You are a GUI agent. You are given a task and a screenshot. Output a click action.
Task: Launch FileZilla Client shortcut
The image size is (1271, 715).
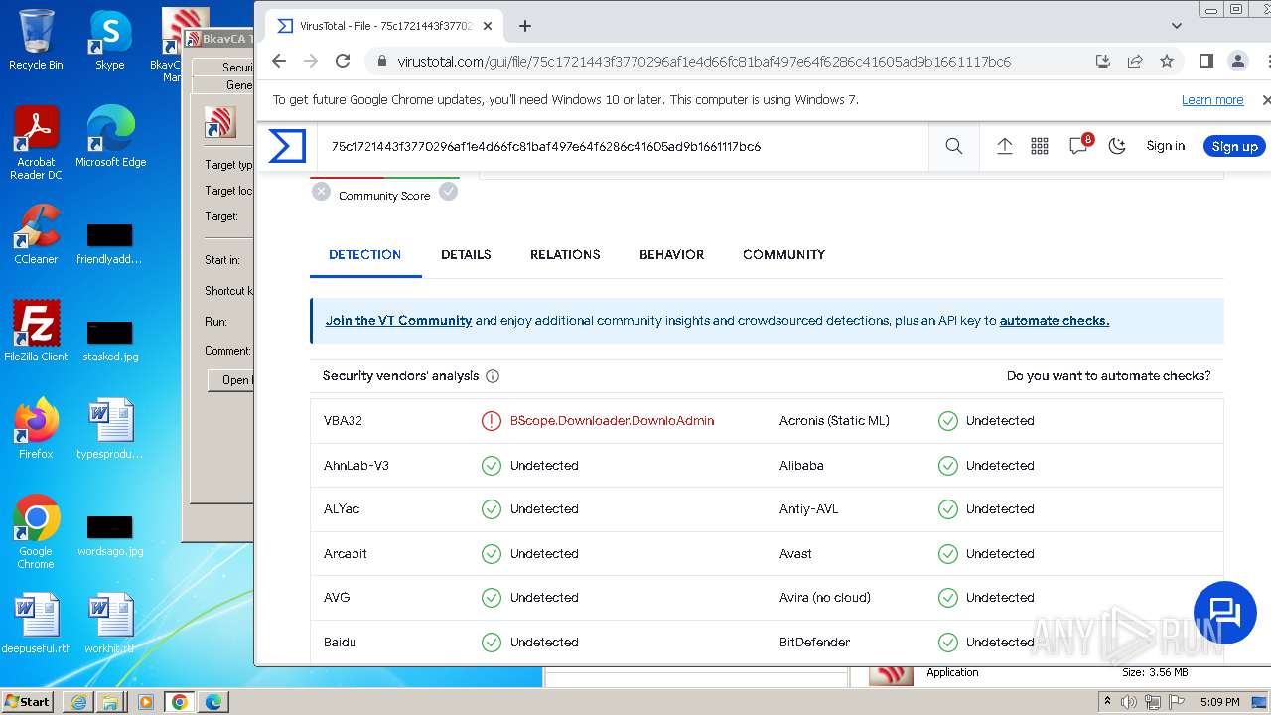point(36,332)
